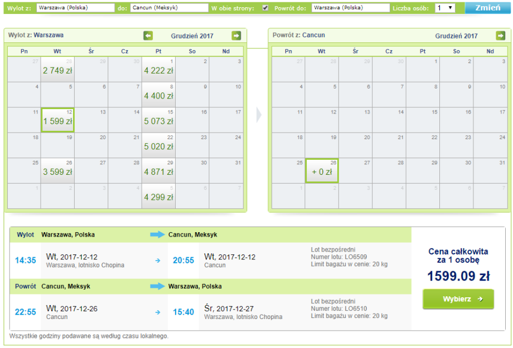513x348 pixels.
Task: Choose departure on Dec 1 for 4 222 zł
Action: [159, 70]
